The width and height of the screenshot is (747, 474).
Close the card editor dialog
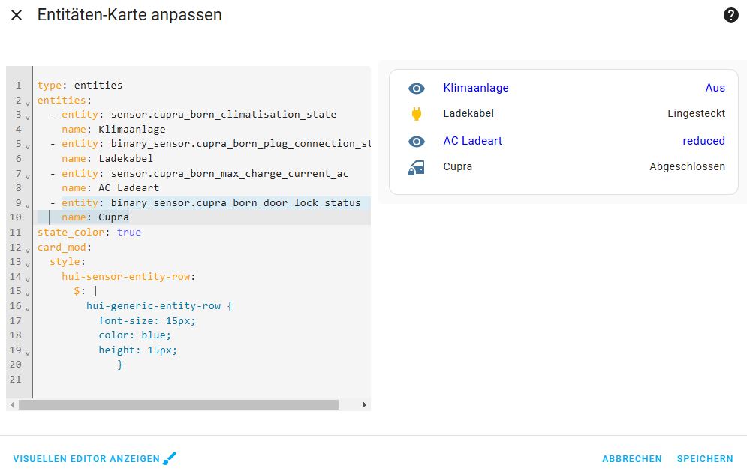pos(17,15)
